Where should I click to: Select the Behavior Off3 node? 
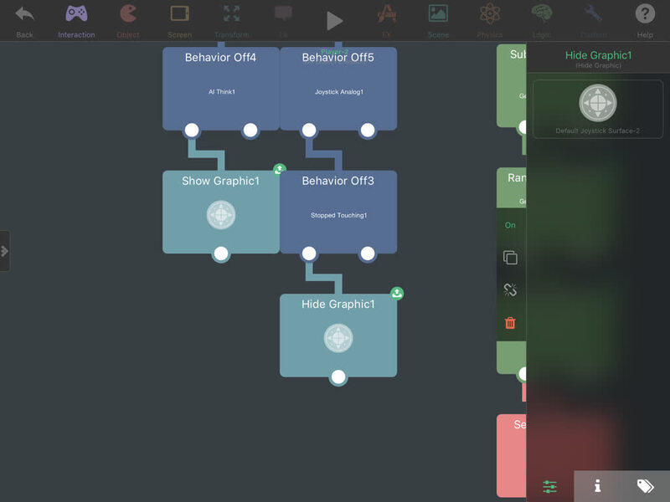click(338, 212)
